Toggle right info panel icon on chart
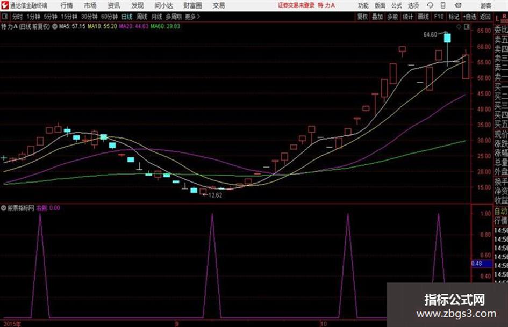508x327 pixels. (467, 27)
